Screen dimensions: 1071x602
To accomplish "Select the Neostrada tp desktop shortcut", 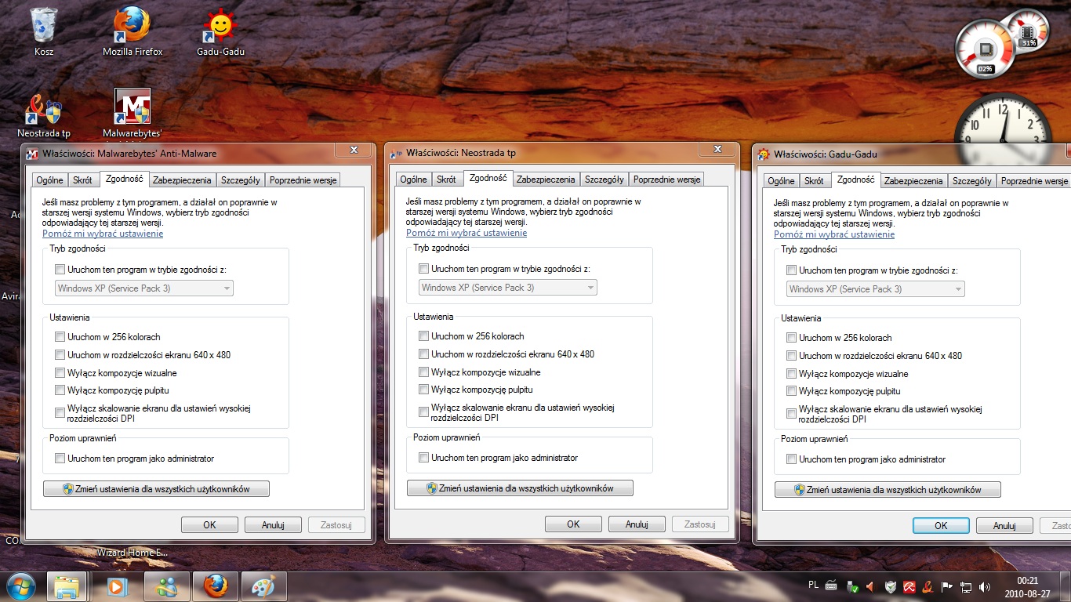I will click(x=44, y=115).
